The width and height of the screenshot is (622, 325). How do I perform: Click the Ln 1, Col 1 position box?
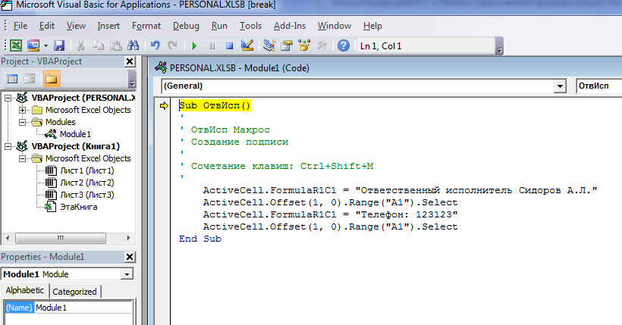[x=426, y=46]
